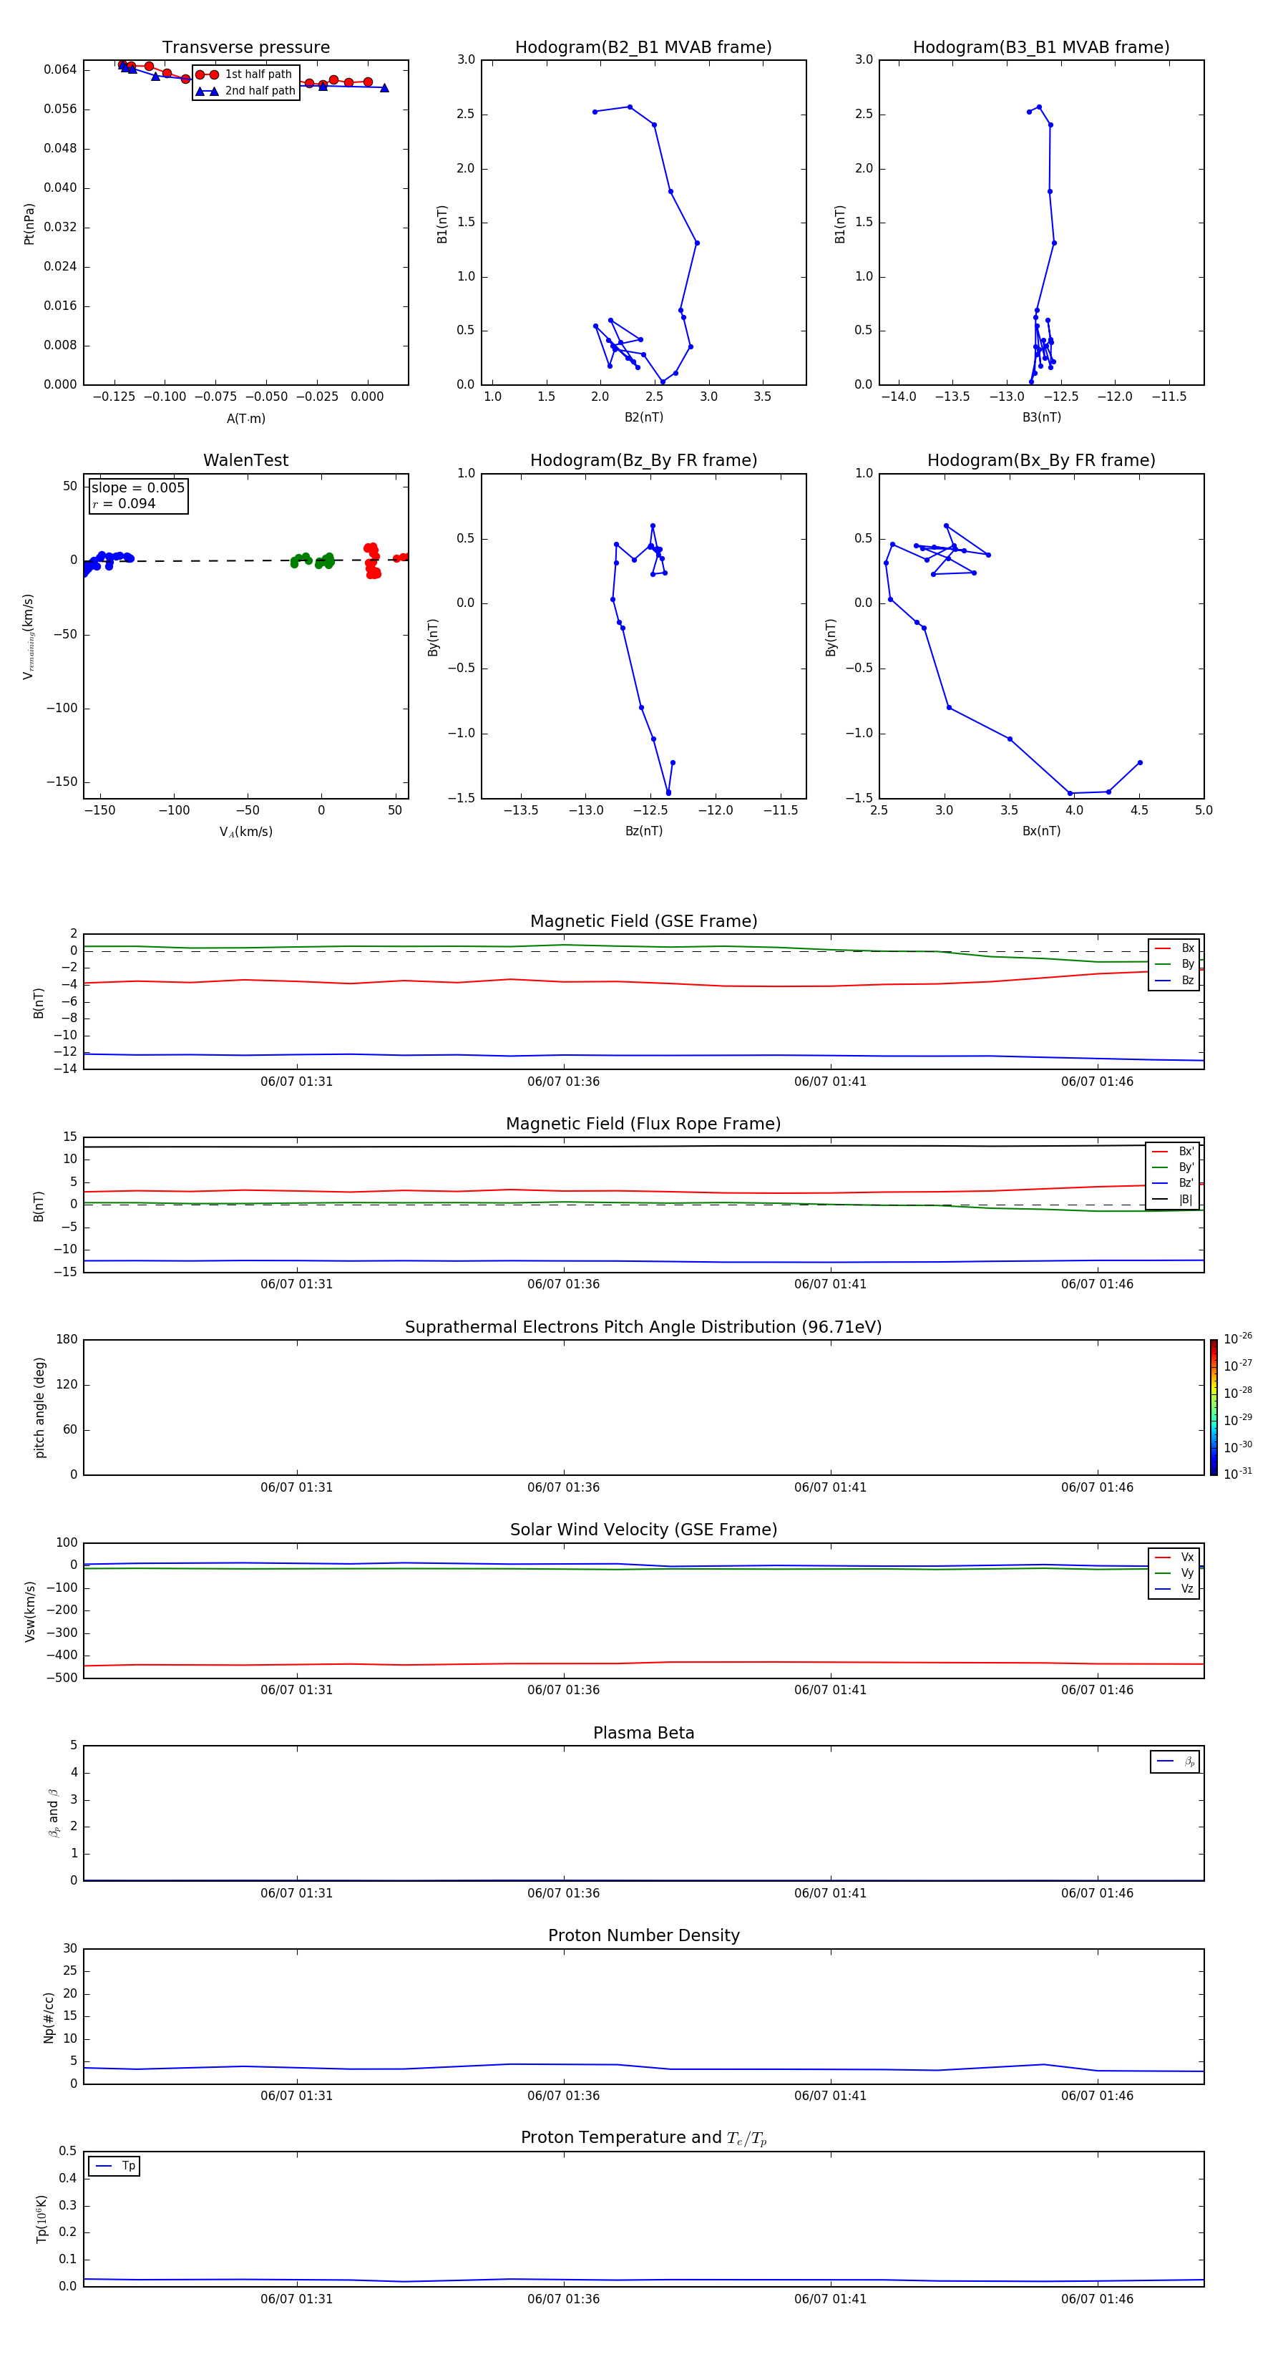Click the 'B3(nT)' x-axis label
This screenshot has width=1288, height=2362.
(x=1041, y=418)
